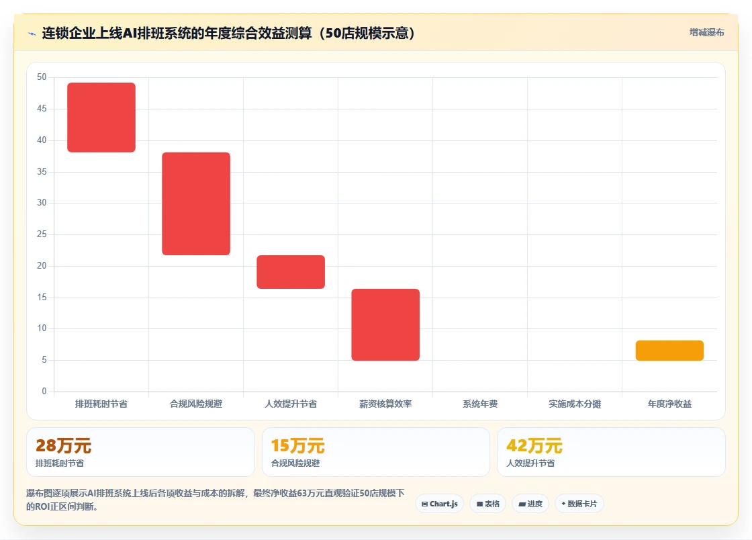752x540 pixels.
Task: Click the 42万元 data card
Action: [612, 452]
